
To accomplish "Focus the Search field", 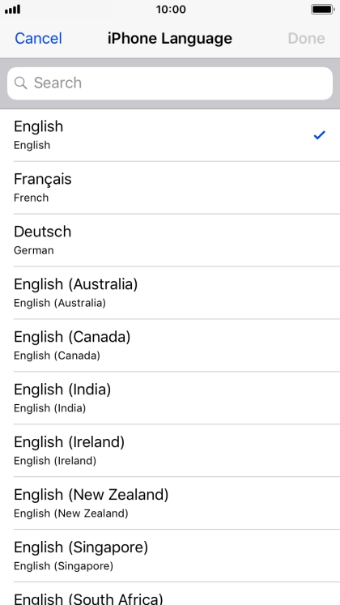I will coord(170,83).
